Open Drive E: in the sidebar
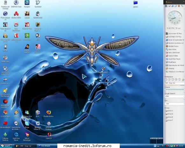185x148 pixels. (169, 117)
